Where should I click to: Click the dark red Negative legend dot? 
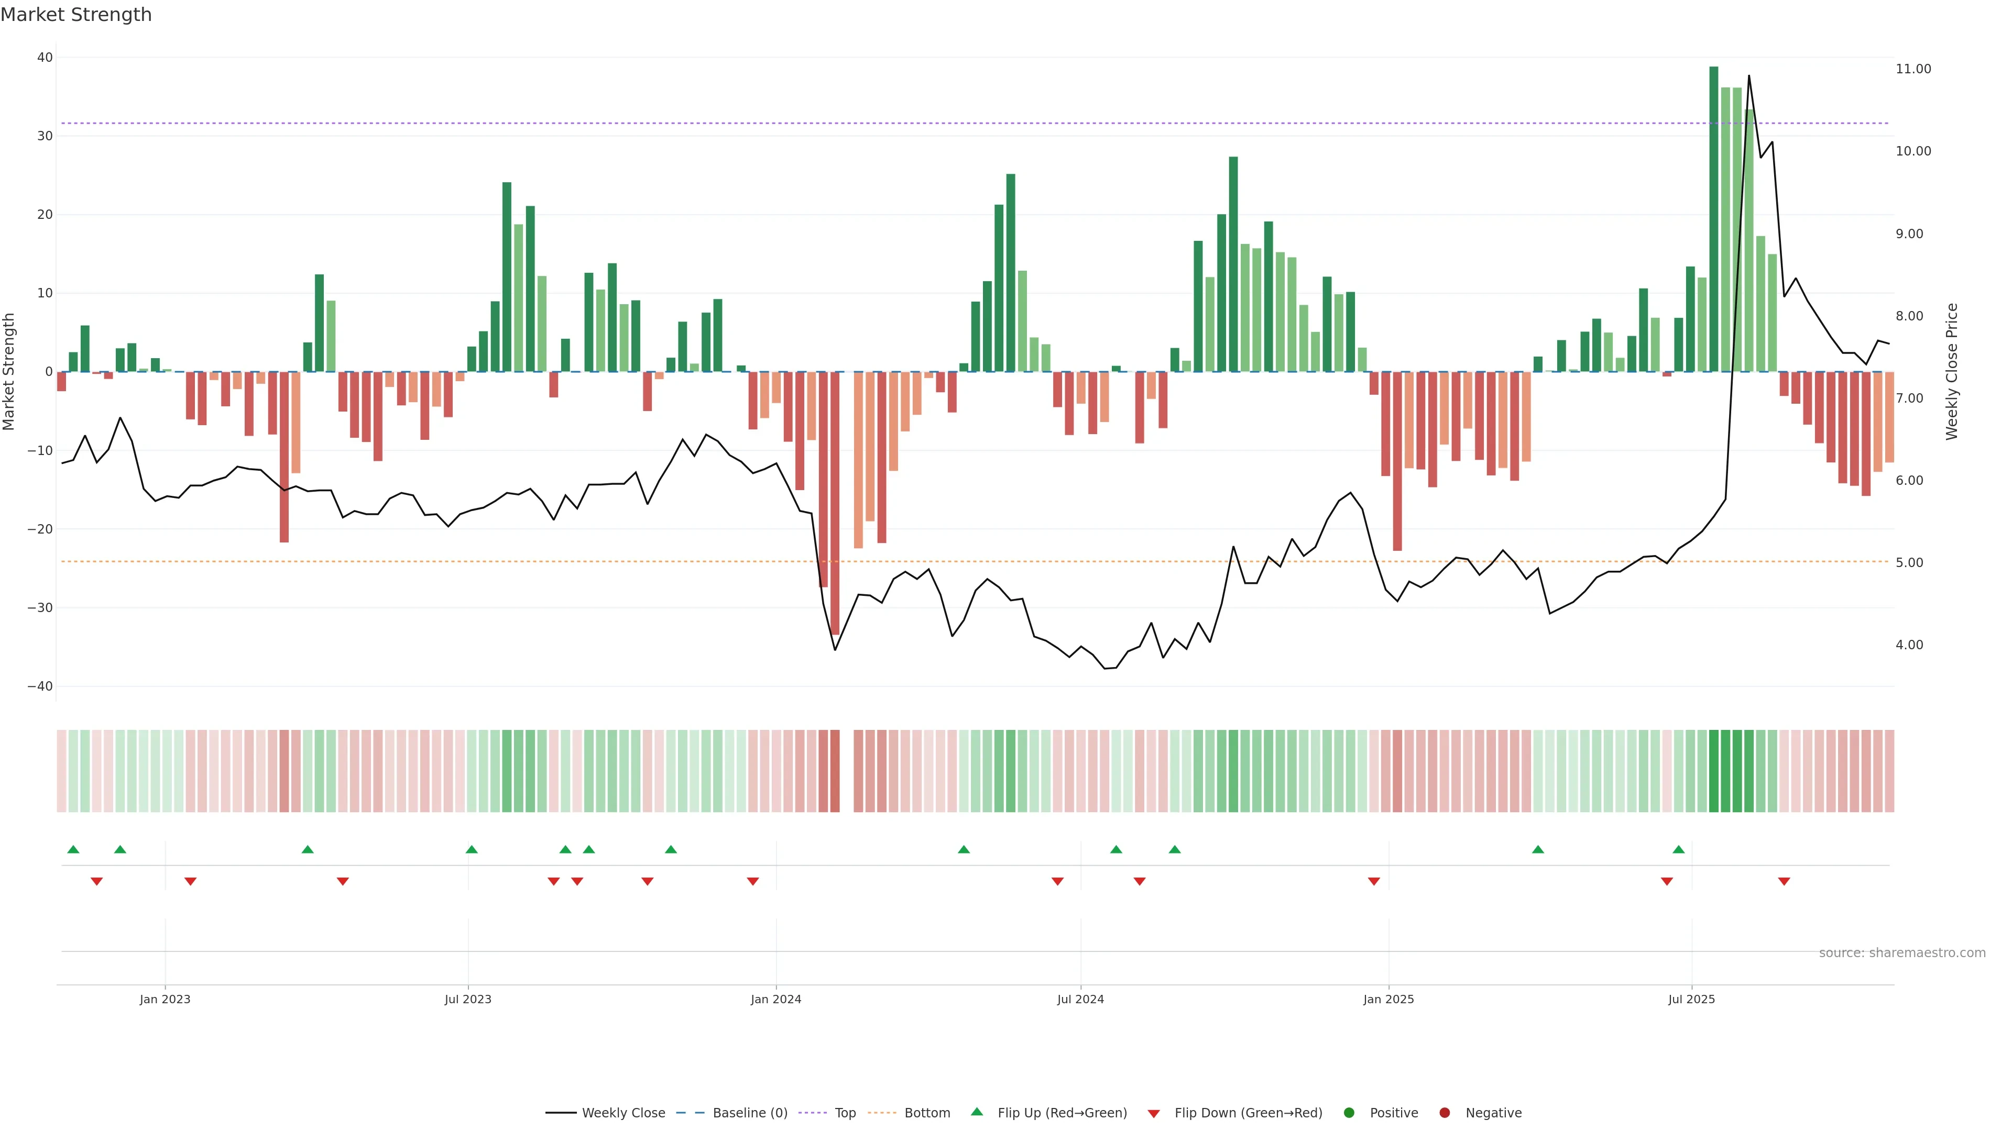point(1444,1113)
